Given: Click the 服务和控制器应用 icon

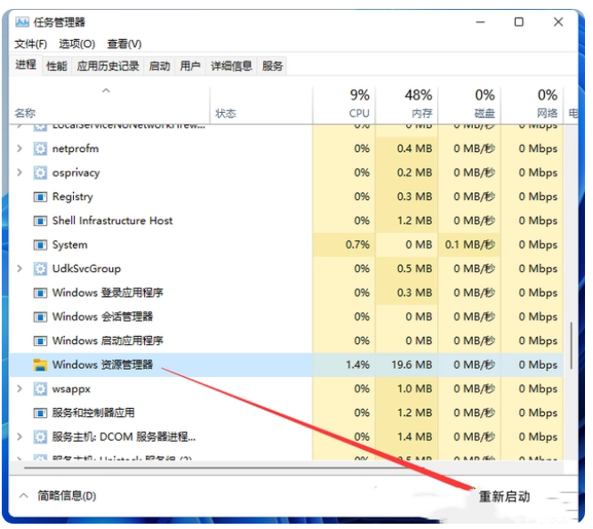Looking at the screenshot, I should [40, 413].
